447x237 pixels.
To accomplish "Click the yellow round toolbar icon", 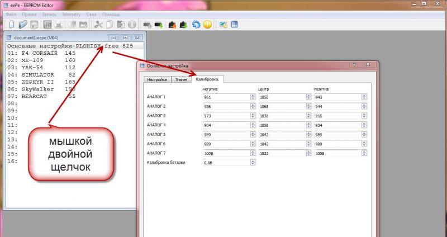I will [207, 25].
